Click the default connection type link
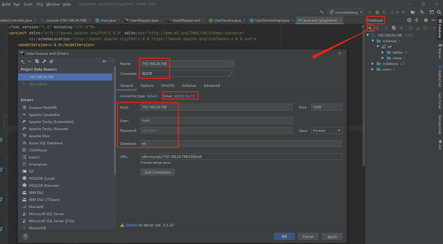 (152, 96)
